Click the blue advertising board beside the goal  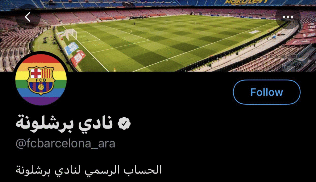tap(72, 48)
